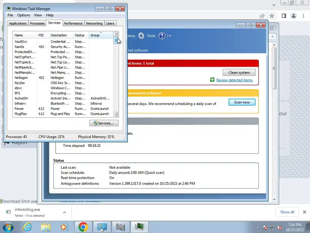Click Show all downloads button
The image size is (310, 233).
coord(287,212)
